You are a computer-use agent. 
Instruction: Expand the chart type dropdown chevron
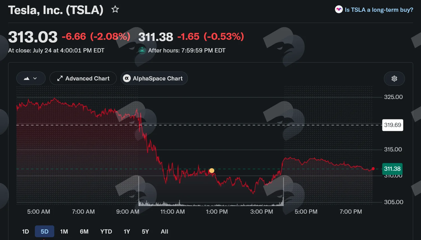point(35,79)
